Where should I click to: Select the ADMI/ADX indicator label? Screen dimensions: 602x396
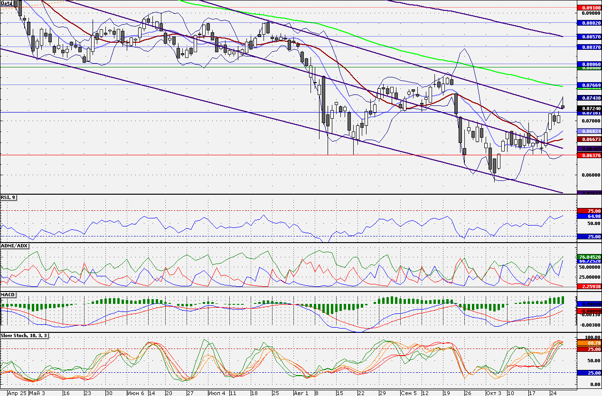click(x=15, y=245)
